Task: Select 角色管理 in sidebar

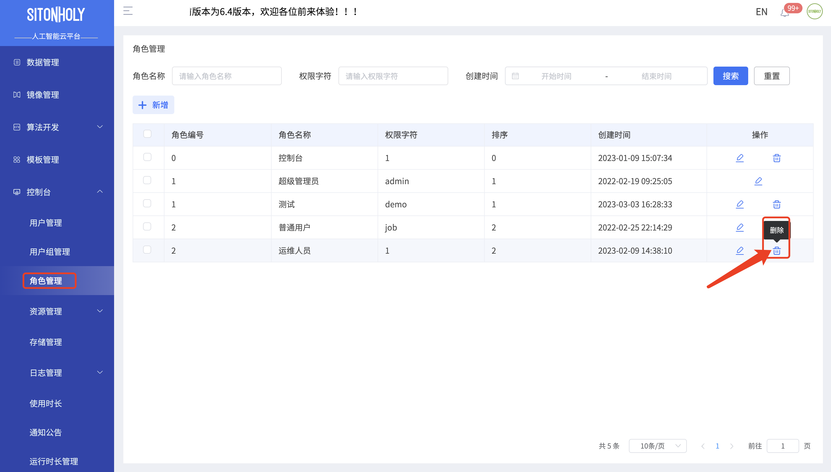Action: (46, 281)
